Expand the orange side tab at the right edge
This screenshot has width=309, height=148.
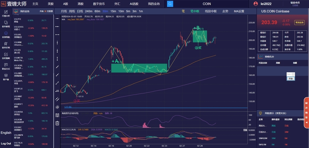tap(306, 113)
